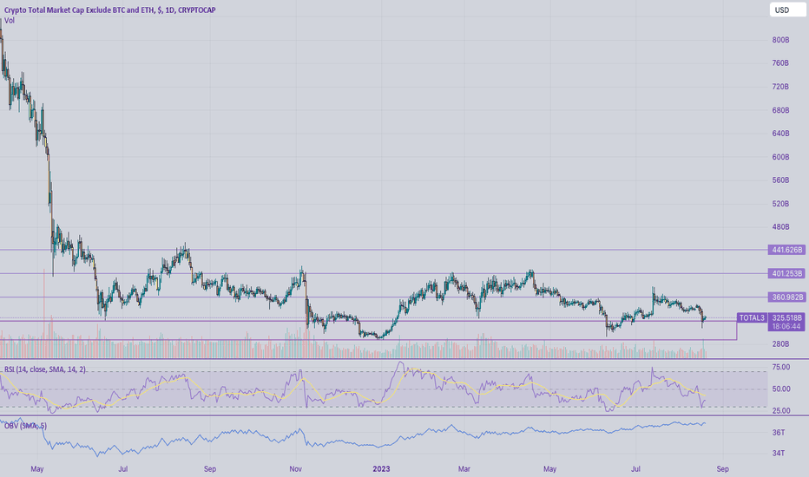Click the 720B price axis label

[x=780, y=87]
